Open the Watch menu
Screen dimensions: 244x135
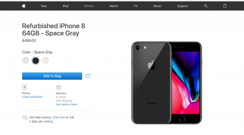(114, 6)
